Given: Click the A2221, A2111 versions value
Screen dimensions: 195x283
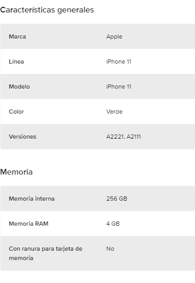Looking at the screenshot, I should pyautogui.click(x=124, y=137).
